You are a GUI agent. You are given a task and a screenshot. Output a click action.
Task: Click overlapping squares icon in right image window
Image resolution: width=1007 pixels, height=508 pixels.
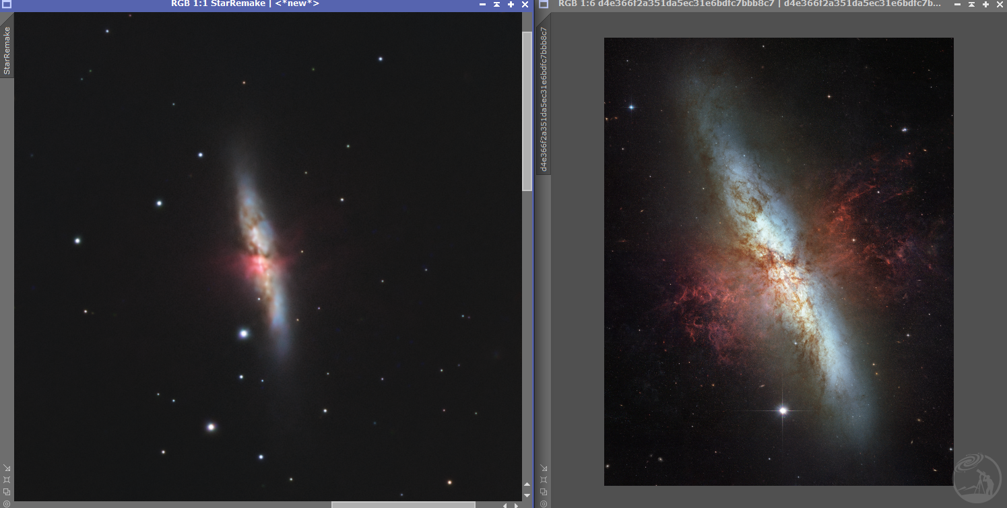(543, 491)
